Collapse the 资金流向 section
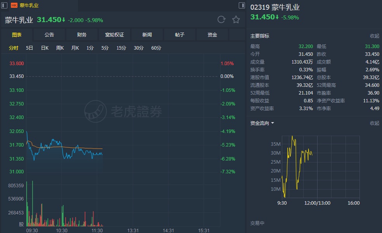This screenshot has width=382, height=233. [374, 123]
